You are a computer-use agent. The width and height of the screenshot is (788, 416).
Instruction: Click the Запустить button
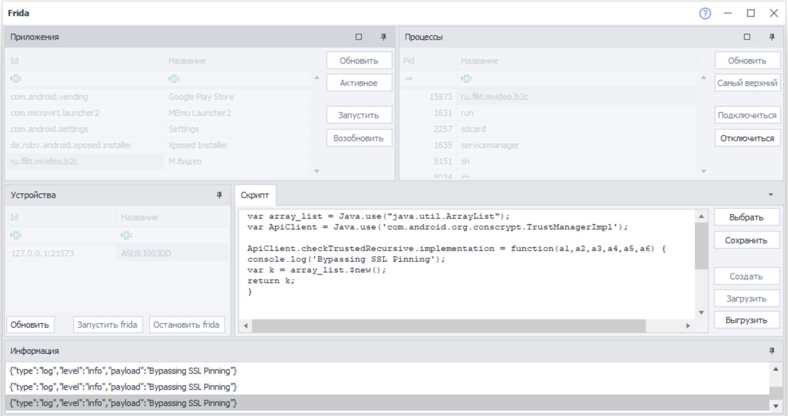point(359,115)
